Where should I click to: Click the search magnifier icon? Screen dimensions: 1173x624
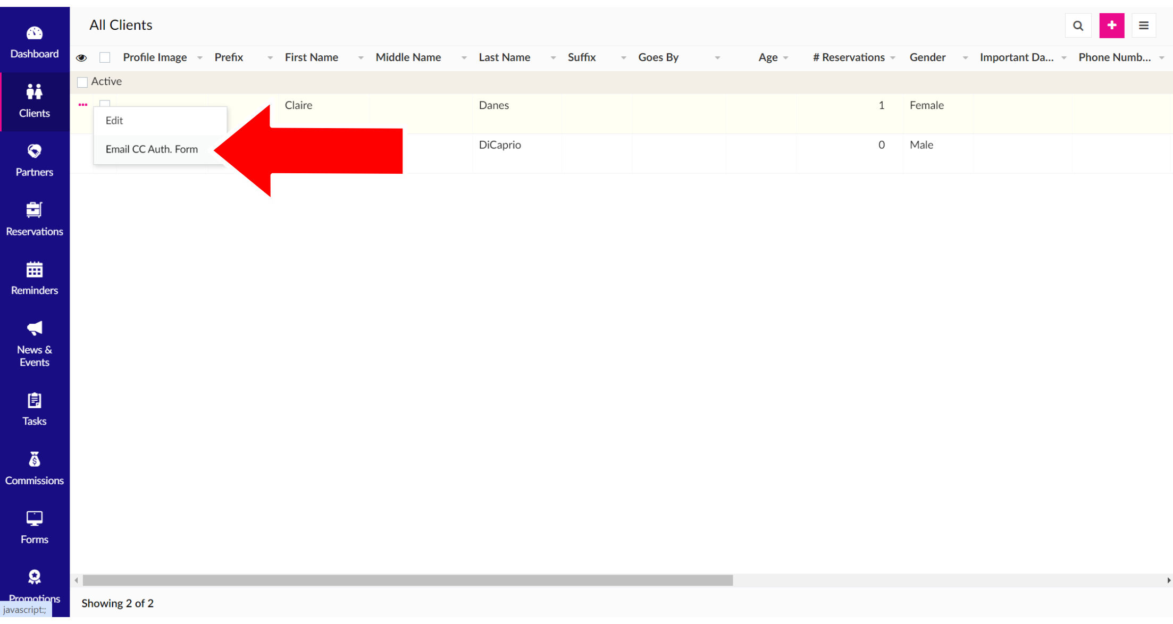point(1078,26)
